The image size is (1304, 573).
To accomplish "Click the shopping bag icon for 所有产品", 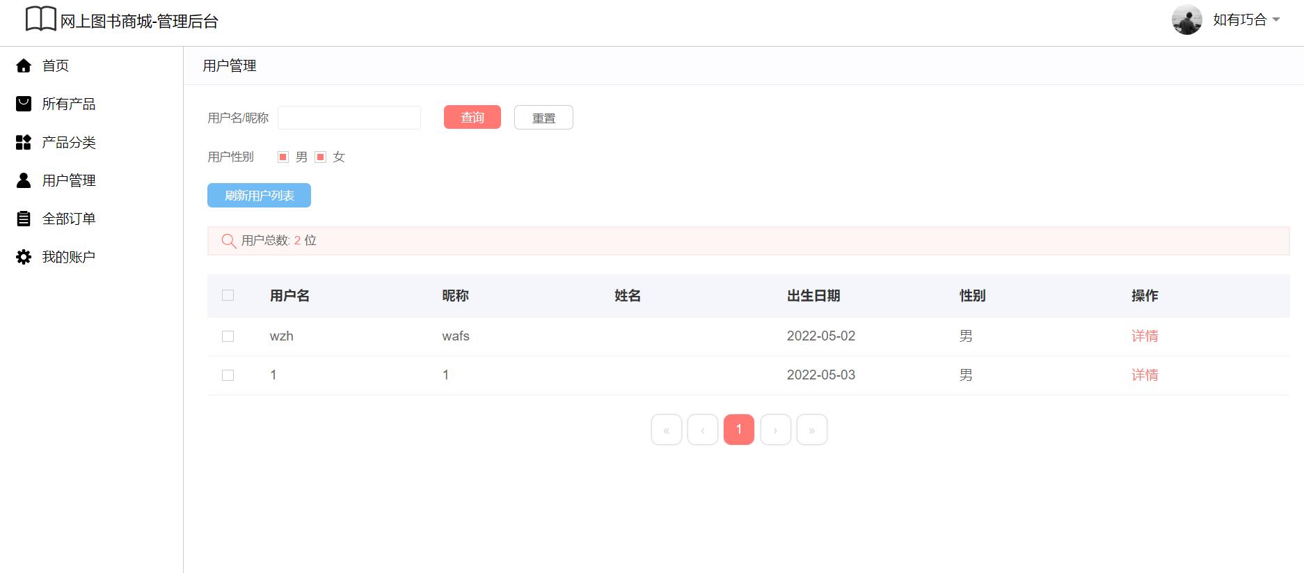I will point(24,104).
